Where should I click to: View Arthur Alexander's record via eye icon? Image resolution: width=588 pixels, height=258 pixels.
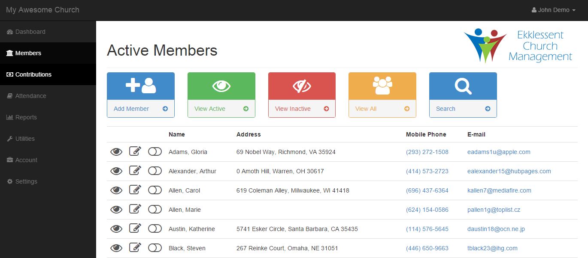pos(116,171)
